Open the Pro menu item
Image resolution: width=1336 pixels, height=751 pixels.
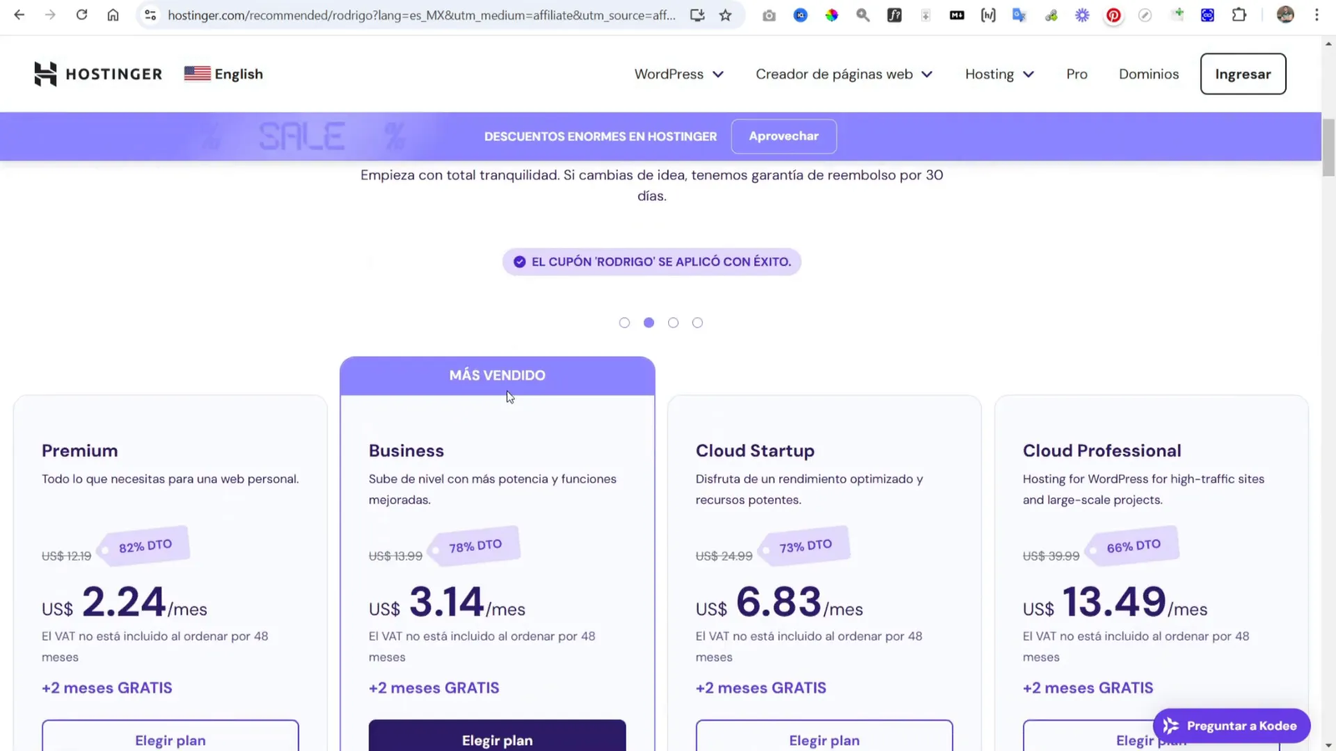1076,73
